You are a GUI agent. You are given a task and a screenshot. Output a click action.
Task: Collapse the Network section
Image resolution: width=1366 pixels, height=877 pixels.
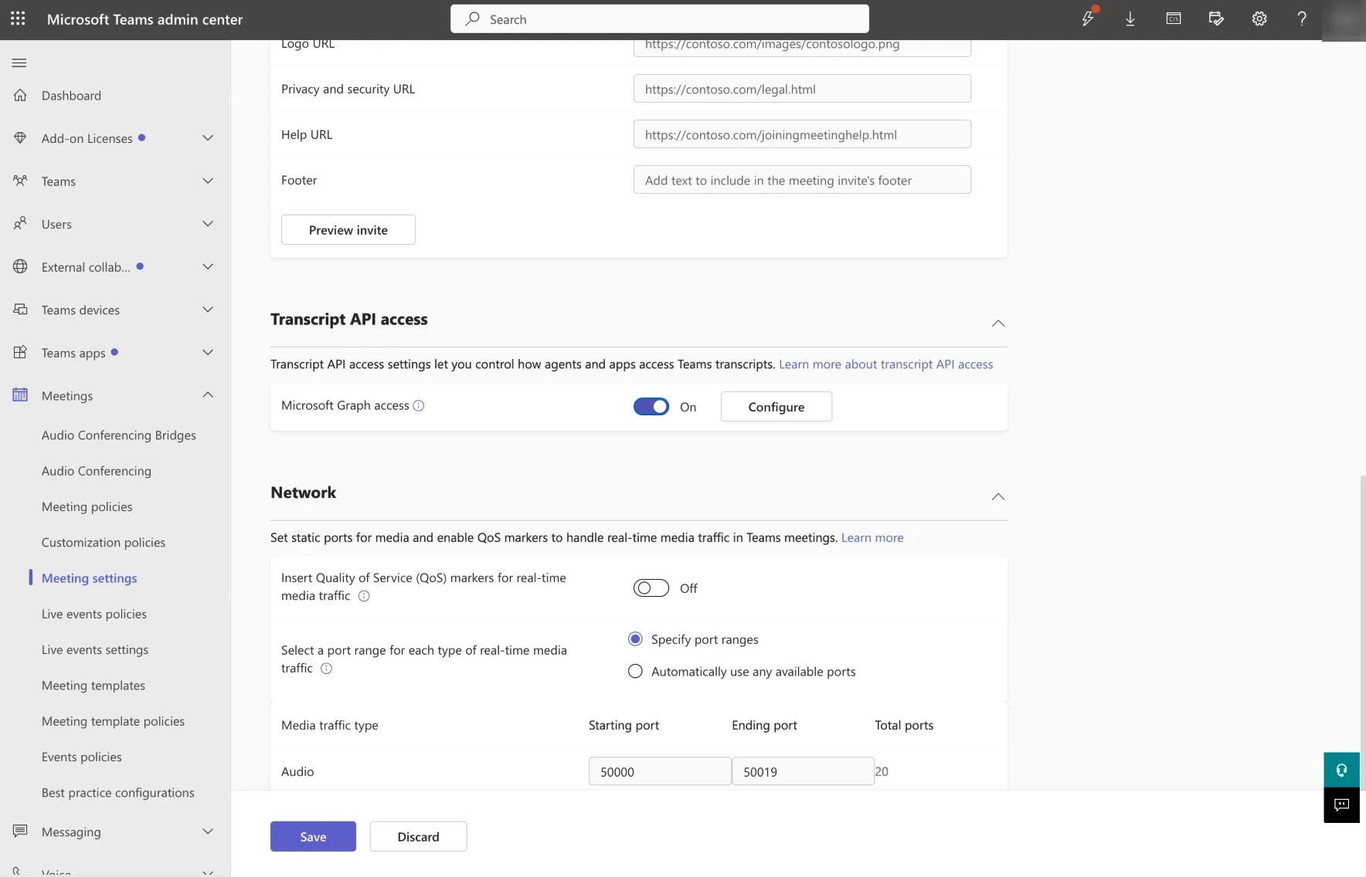click(x=998, y=496)
